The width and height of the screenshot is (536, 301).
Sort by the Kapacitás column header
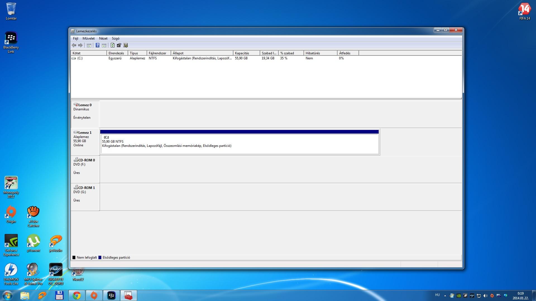tap(247, 53)
